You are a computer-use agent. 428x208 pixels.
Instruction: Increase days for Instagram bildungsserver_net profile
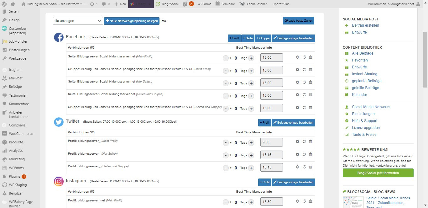(251, 202)
